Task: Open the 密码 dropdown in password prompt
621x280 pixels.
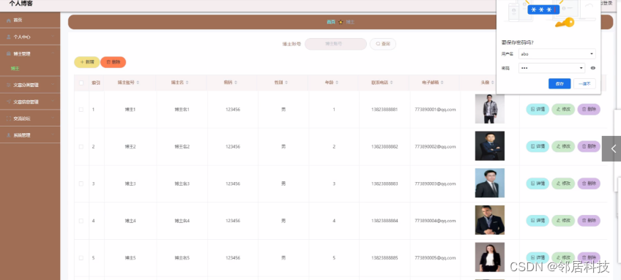Action: pos(551,68)
